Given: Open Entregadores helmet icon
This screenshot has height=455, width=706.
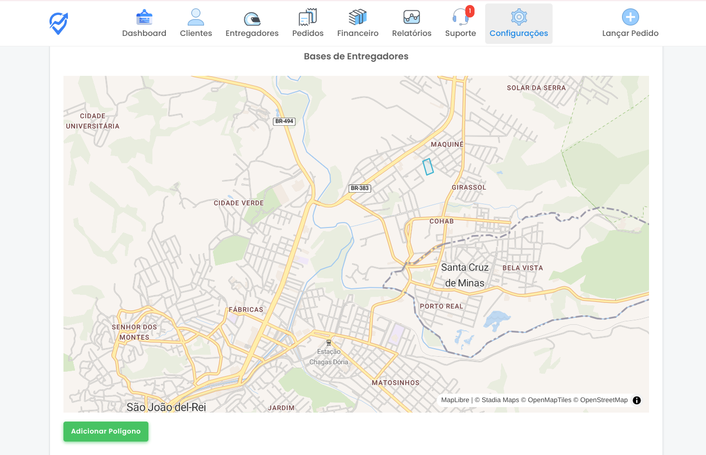Looking at the screenshot, I should coord(252,18).
